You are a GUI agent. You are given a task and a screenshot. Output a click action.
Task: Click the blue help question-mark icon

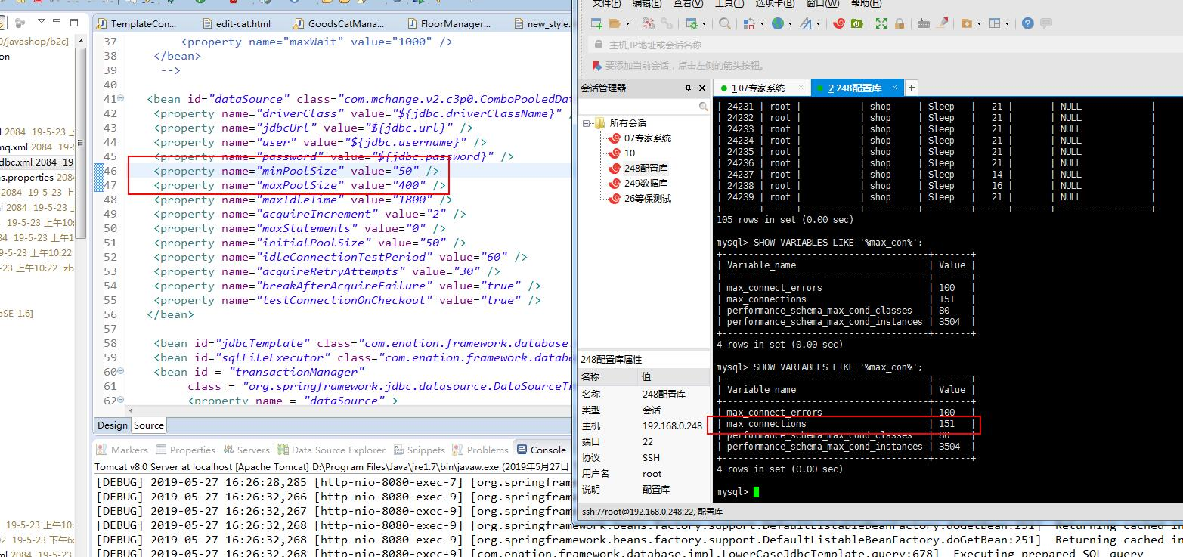[1027, 23]
